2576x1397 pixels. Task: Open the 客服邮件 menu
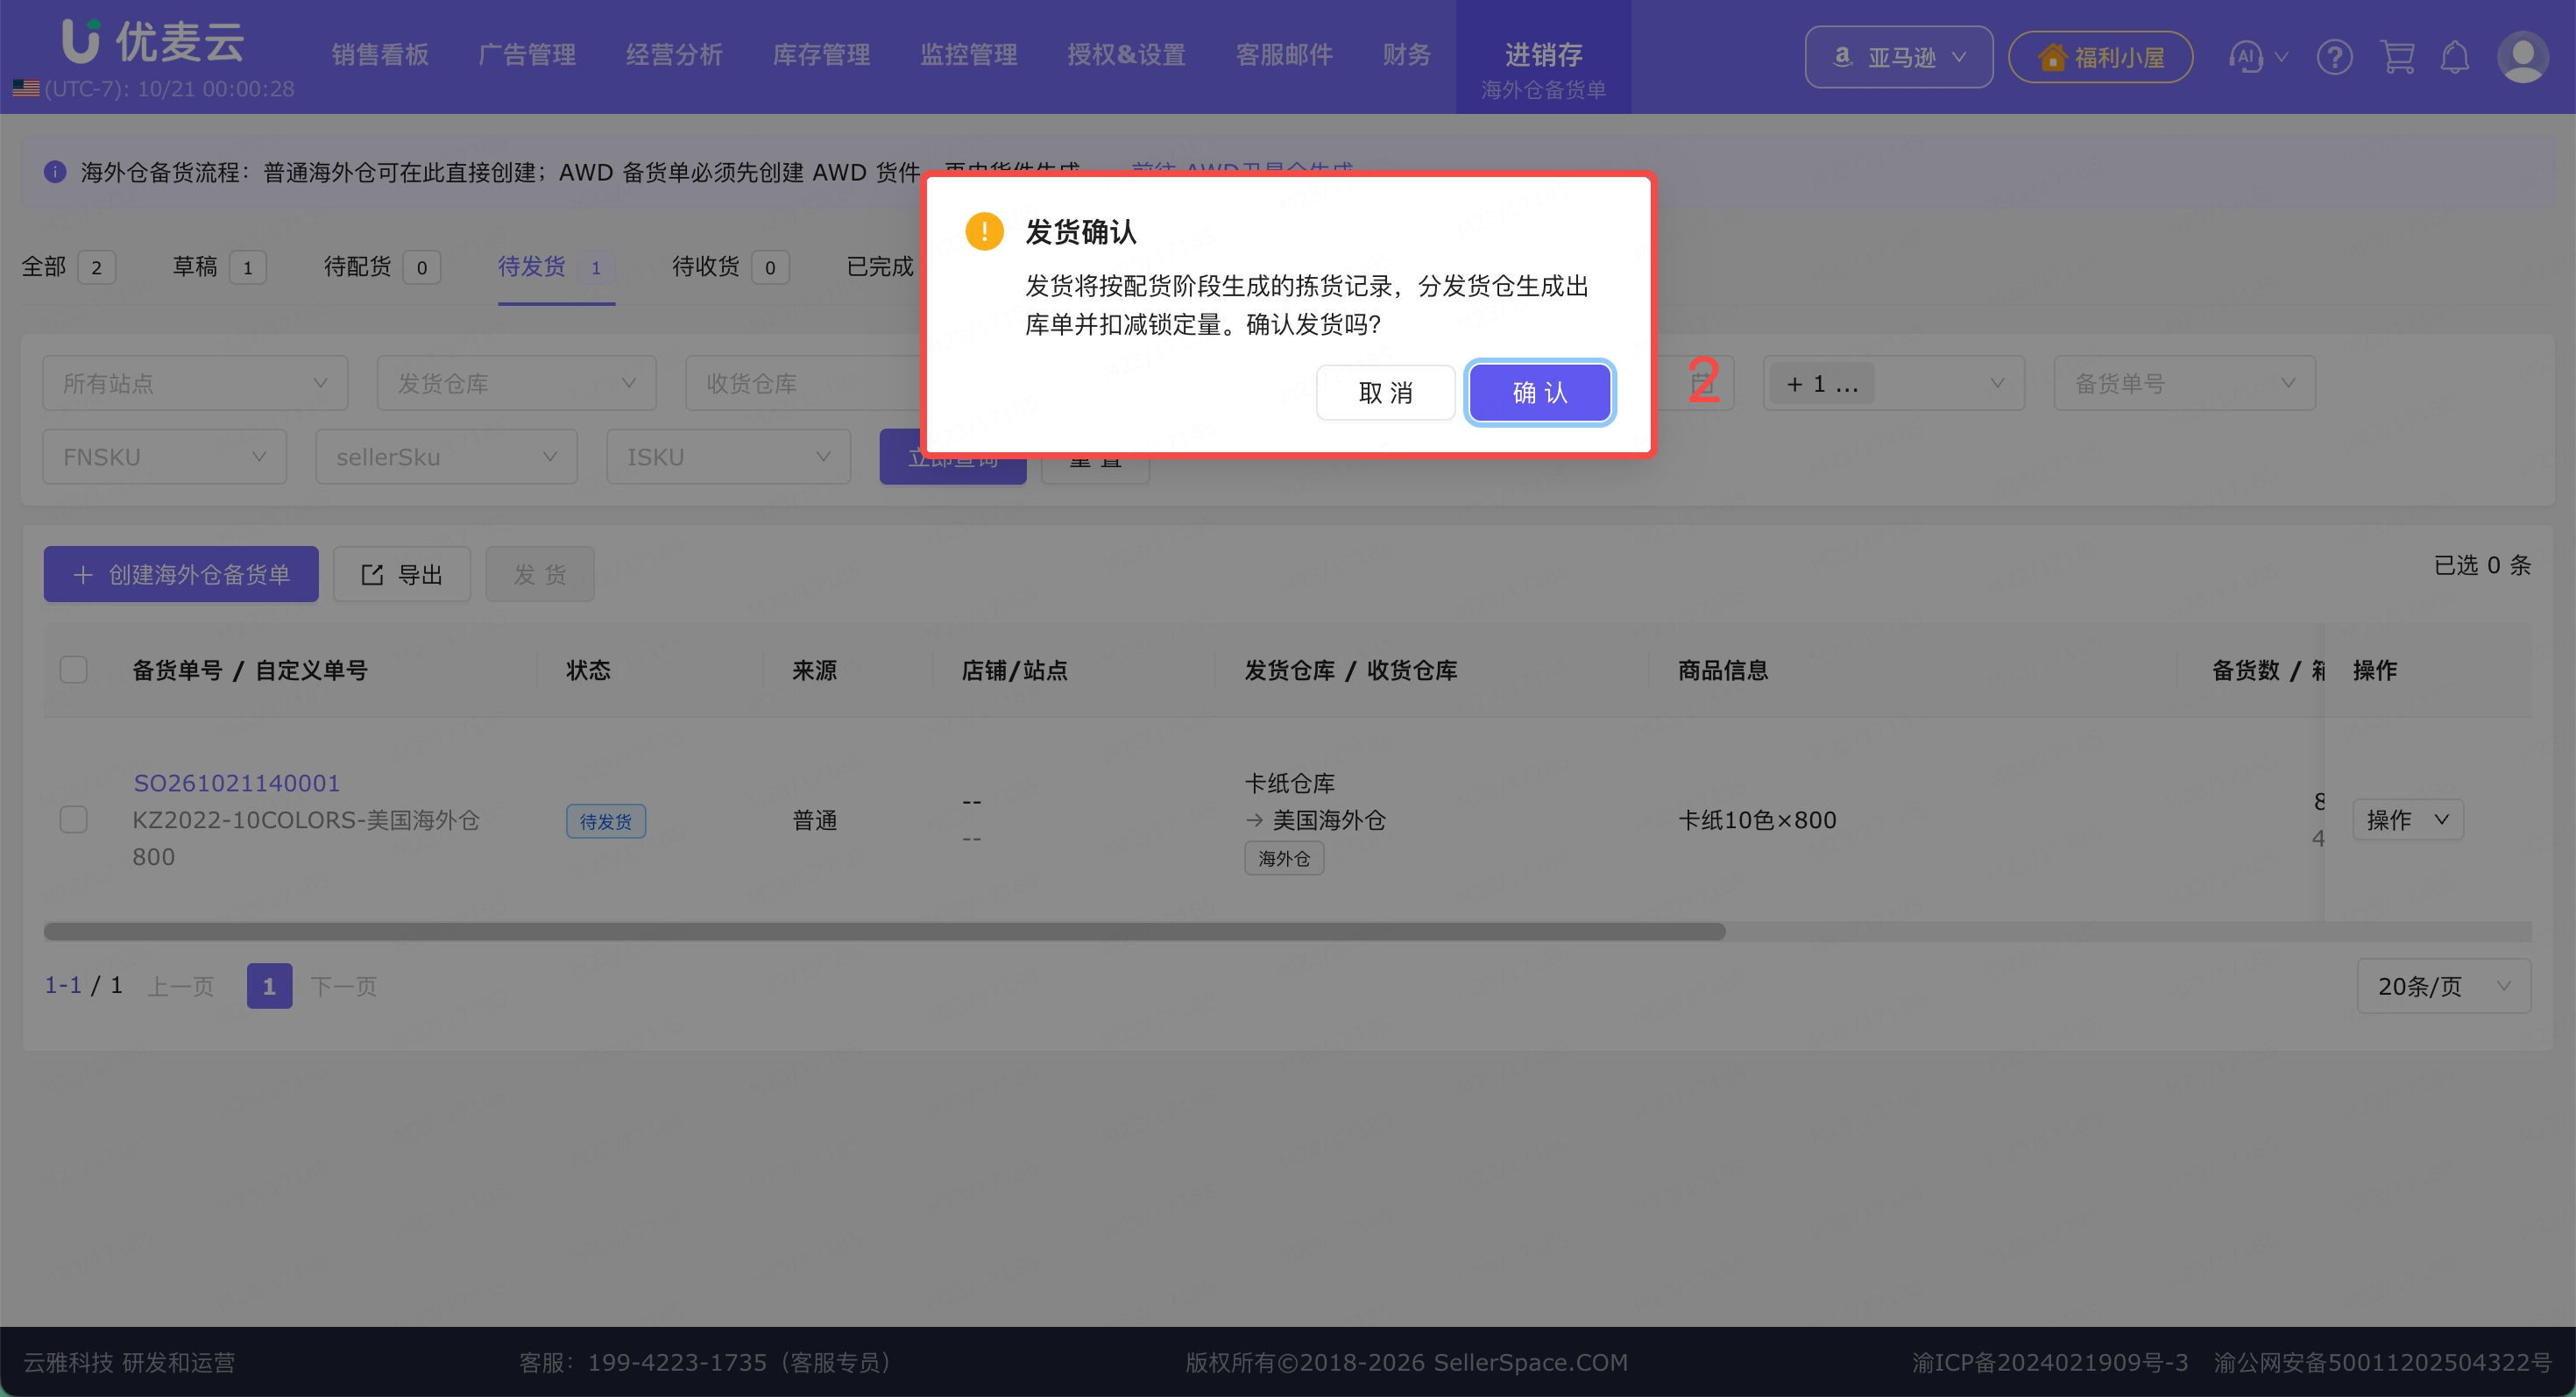click(1284, 55)
